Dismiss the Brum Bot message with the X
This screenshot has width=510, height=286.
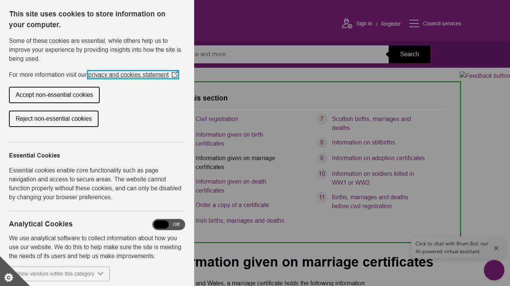[x=496, y=248]
